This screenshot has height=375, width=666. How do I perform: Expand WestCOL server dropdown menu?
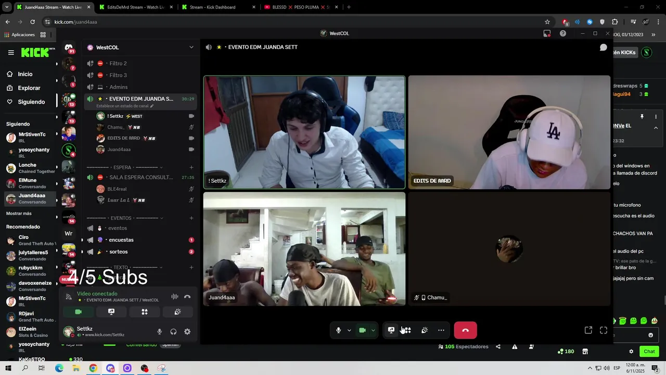coord(191,47)
